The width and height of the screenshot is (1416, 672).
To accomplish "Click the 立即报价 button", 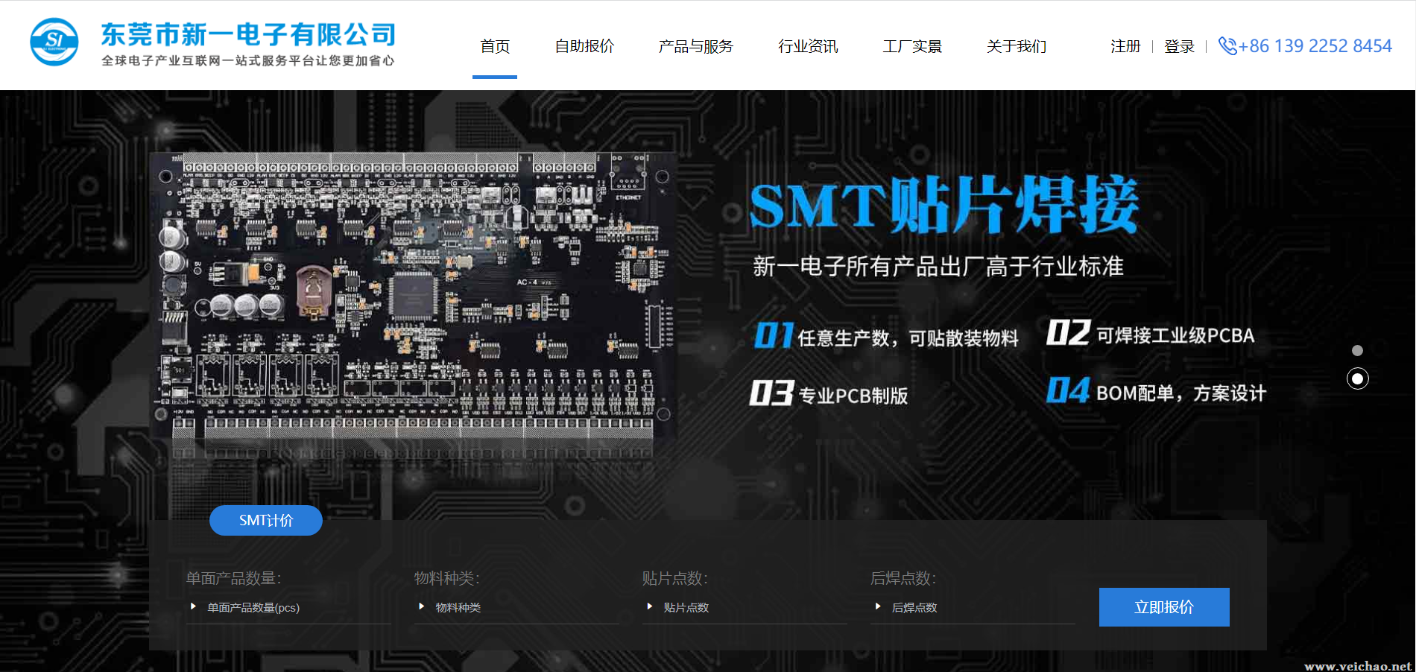I will [1164, 607].
